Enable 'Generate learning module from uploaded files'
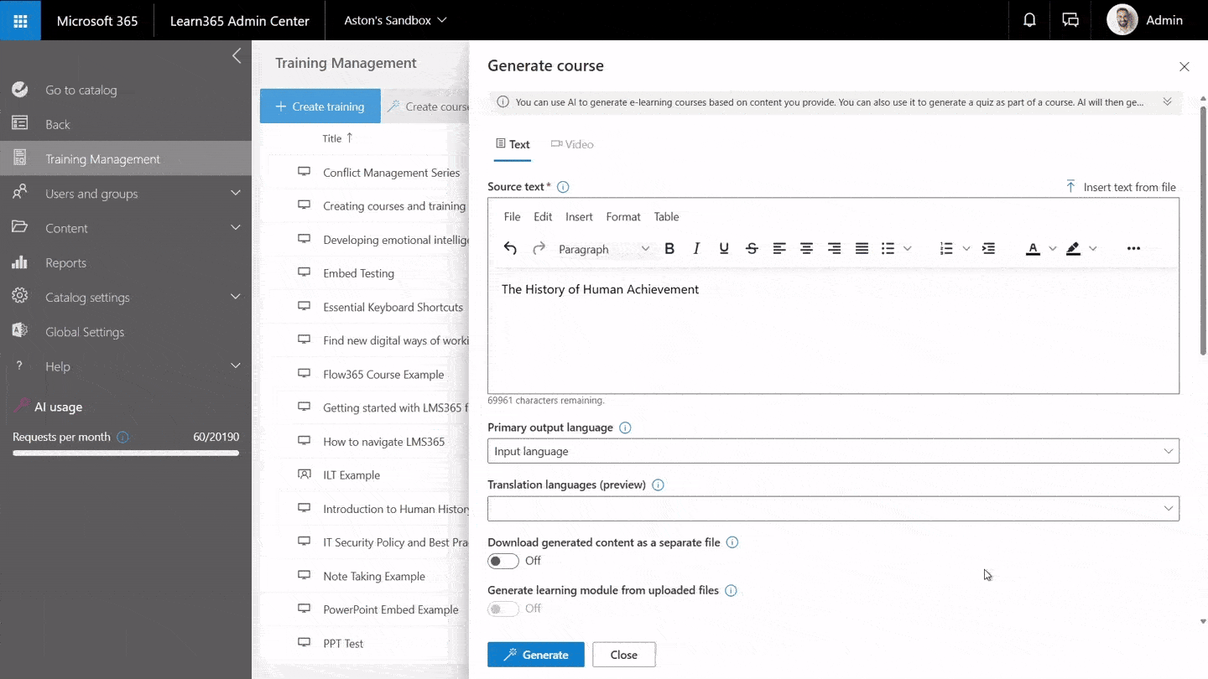 pyautogui.click(x=503, y=609)
